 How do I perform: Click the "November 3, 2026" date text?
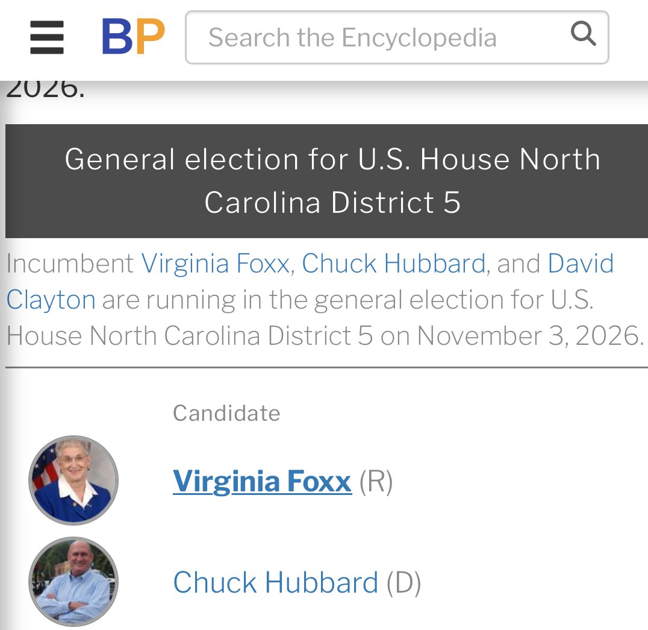529,336
